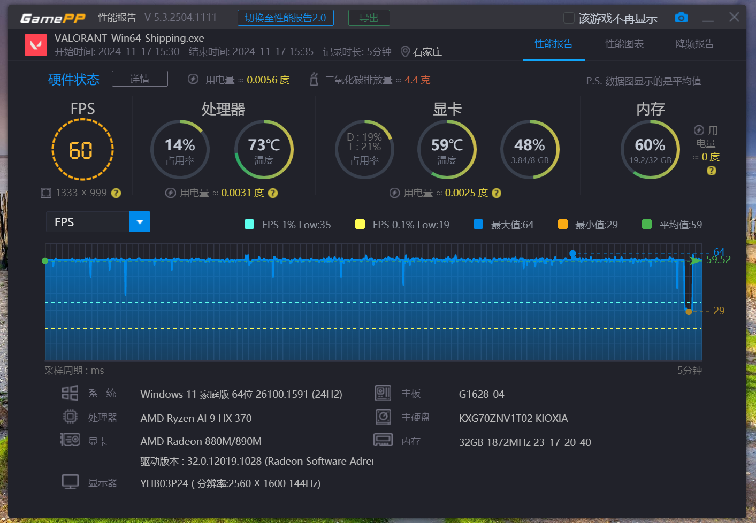Click the version text V 5.3.2504.1111
The height and width of the screenshot is (523, 756).
[x=180, y=18]
